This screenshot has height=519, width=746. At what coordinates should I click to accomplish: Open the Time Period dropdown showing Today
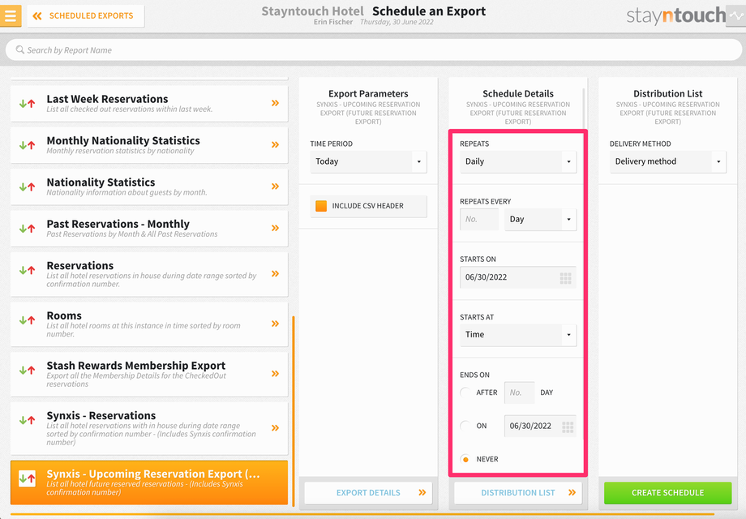[368, 161]
